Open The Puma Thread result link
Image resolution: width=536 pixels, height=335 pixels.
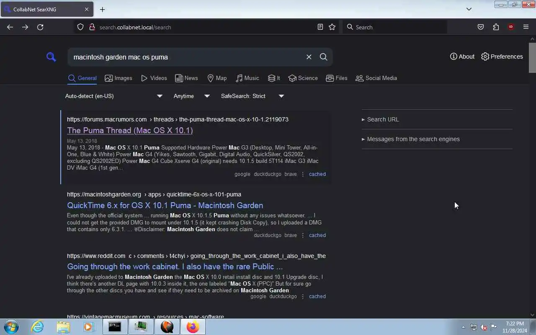coord(130,130)
